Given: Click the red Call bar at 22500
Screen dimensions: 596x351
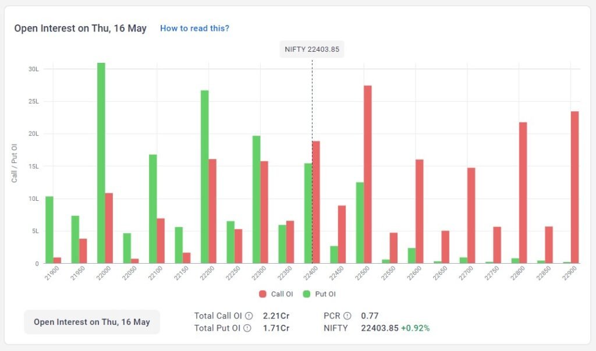Looking at the screenshot, I should 368,175.
